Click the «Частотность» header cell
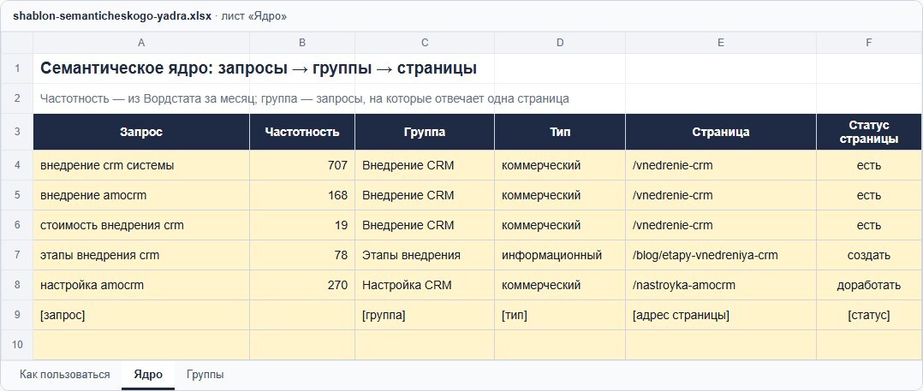Screen dimensions: 923x391 (x=302, y=132)
